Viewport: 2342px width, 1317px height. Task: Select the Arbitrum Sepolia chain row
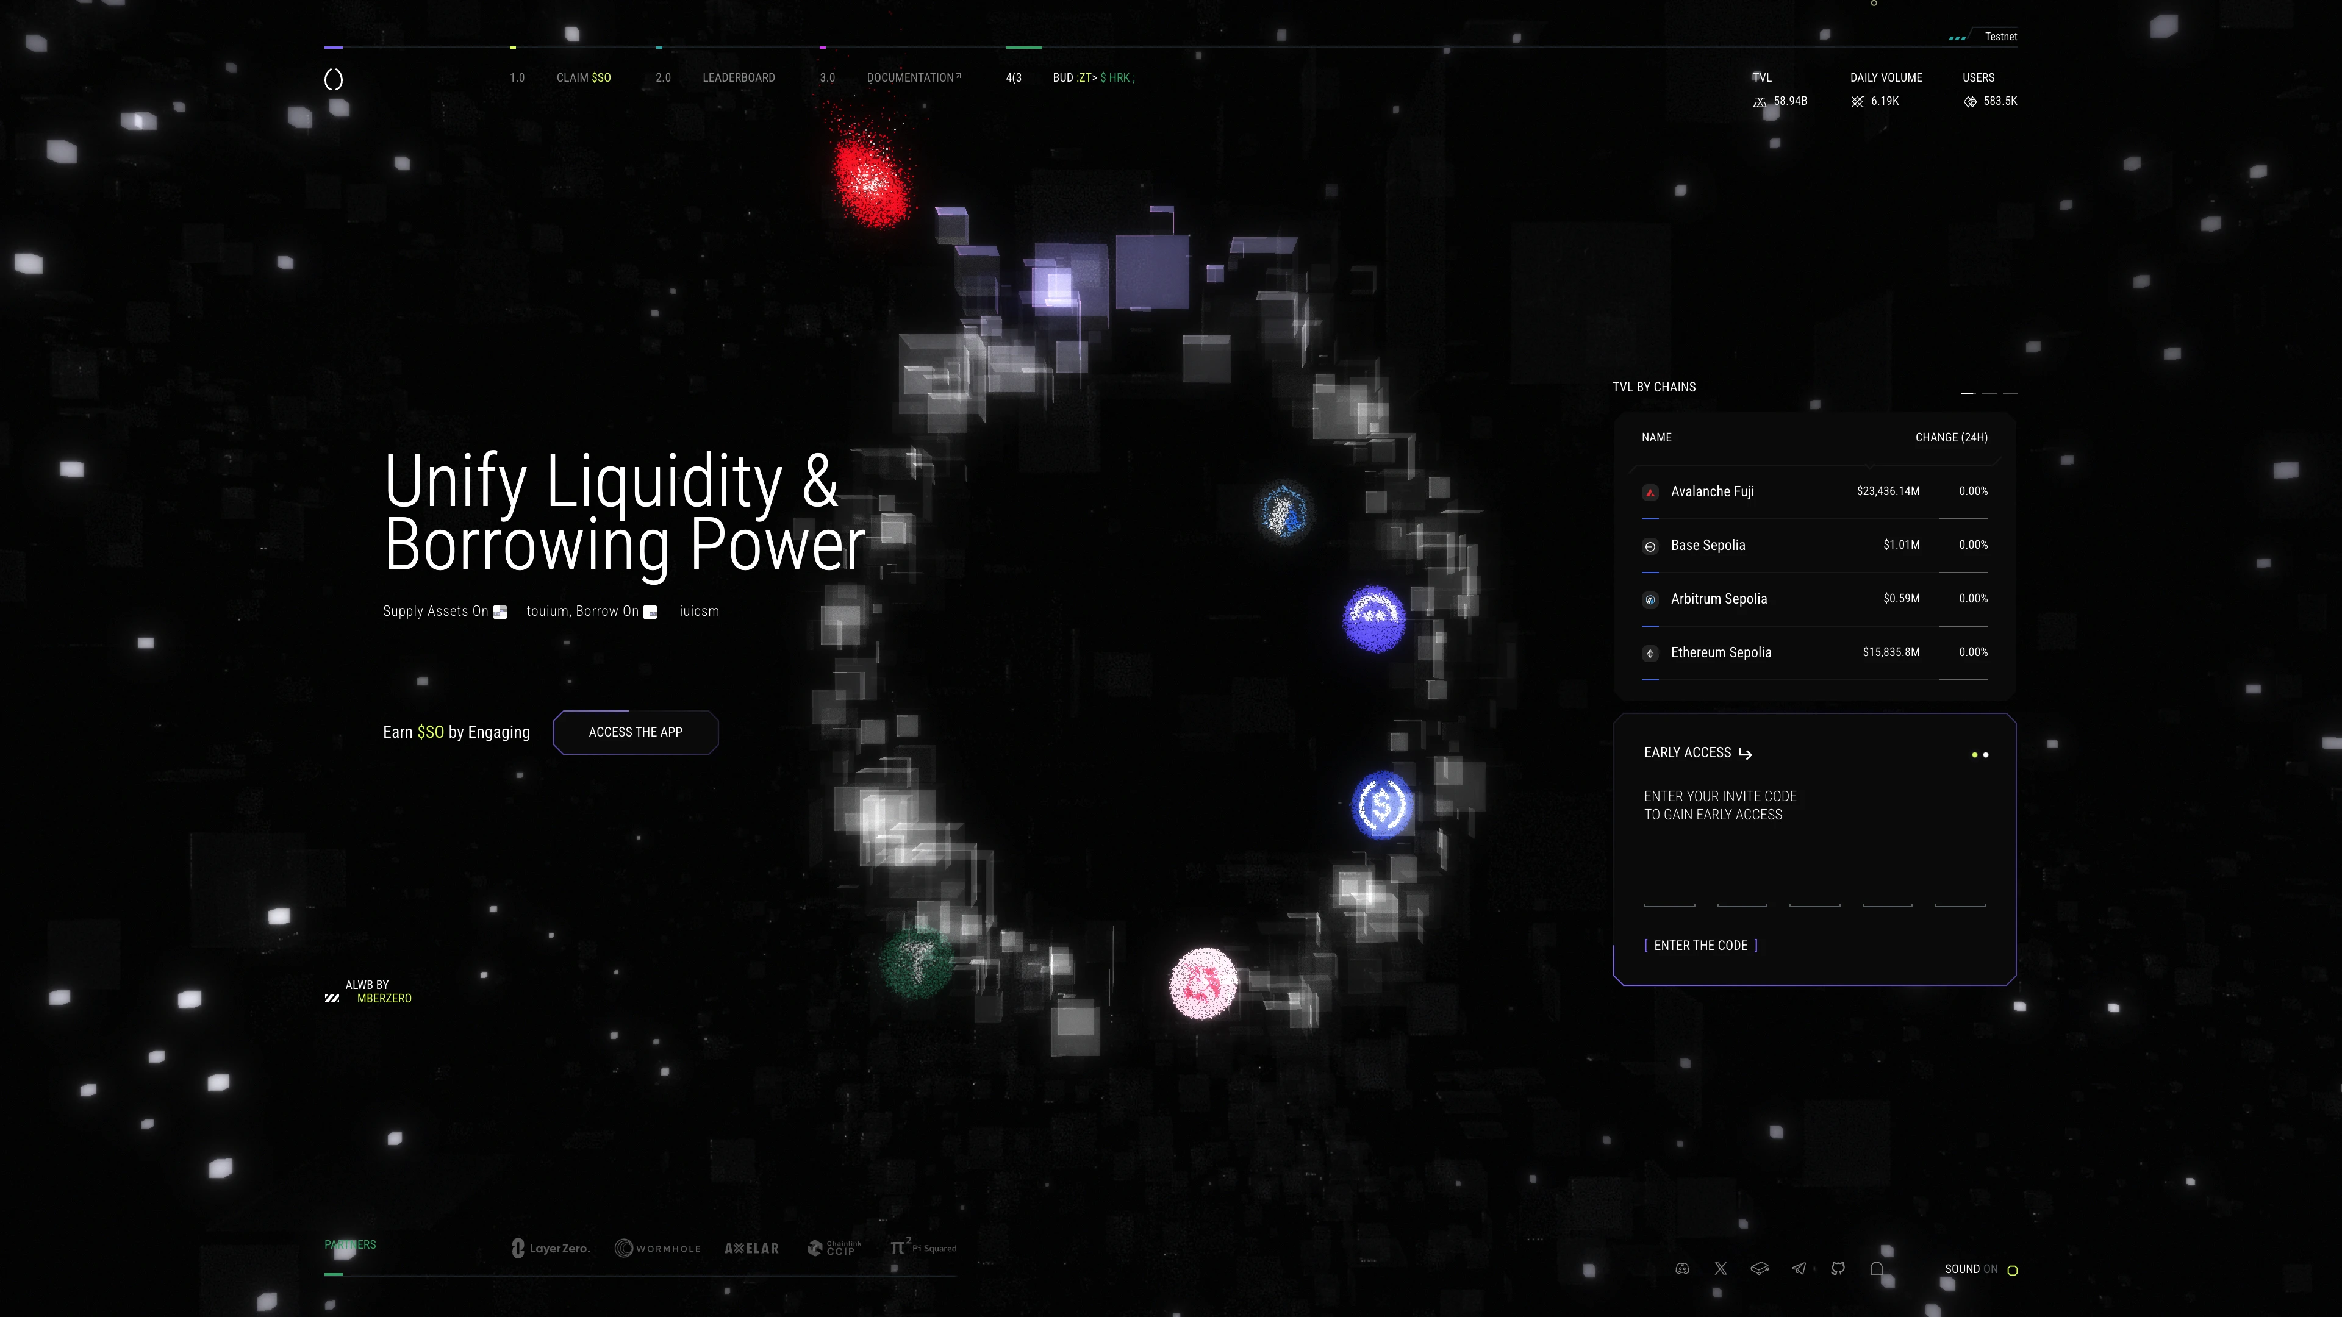tap(1814, 599)
